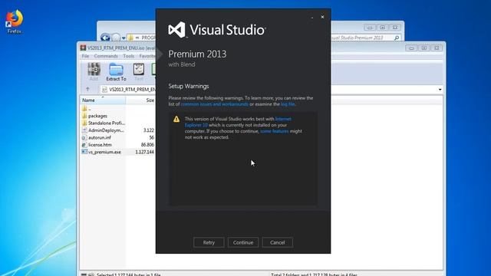Image resolution: width=491 pixels, height=276 pixels.
Task: Click the Explorer window forward arrow
Action: (116, 38)
